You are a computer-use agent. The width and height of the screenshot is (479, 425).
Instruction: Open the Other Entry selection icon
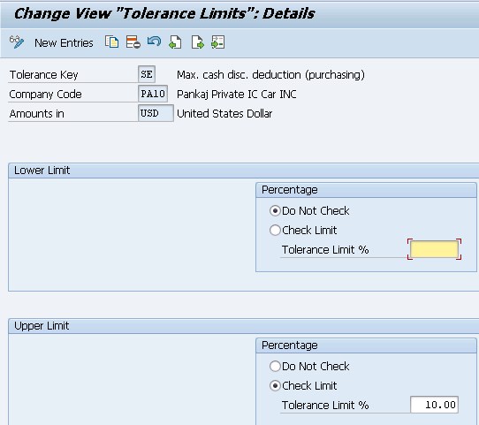click(x=217, y=42)
